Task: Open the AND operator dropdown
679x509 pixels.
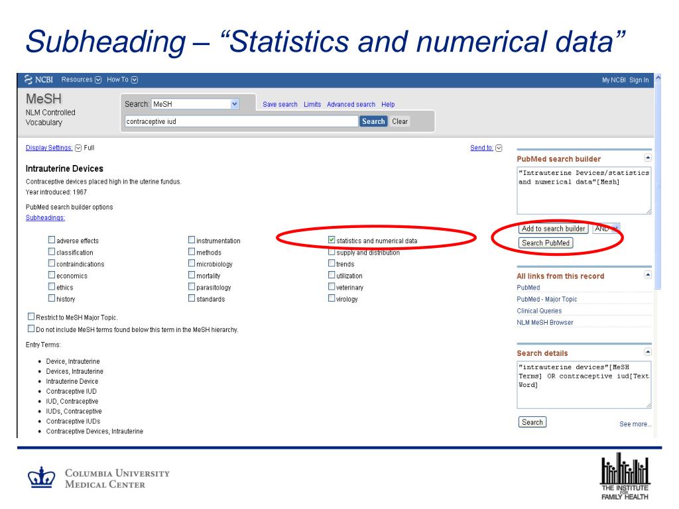Action: coord(606,229)
